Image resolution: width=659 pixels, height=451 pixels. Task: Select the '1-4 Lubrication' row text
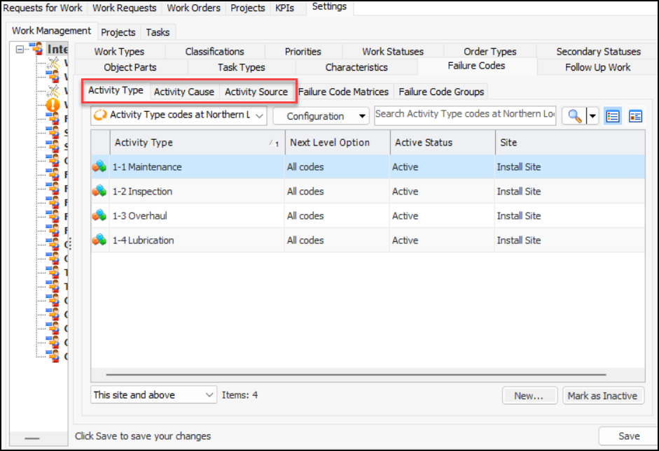tap(143, 240)
